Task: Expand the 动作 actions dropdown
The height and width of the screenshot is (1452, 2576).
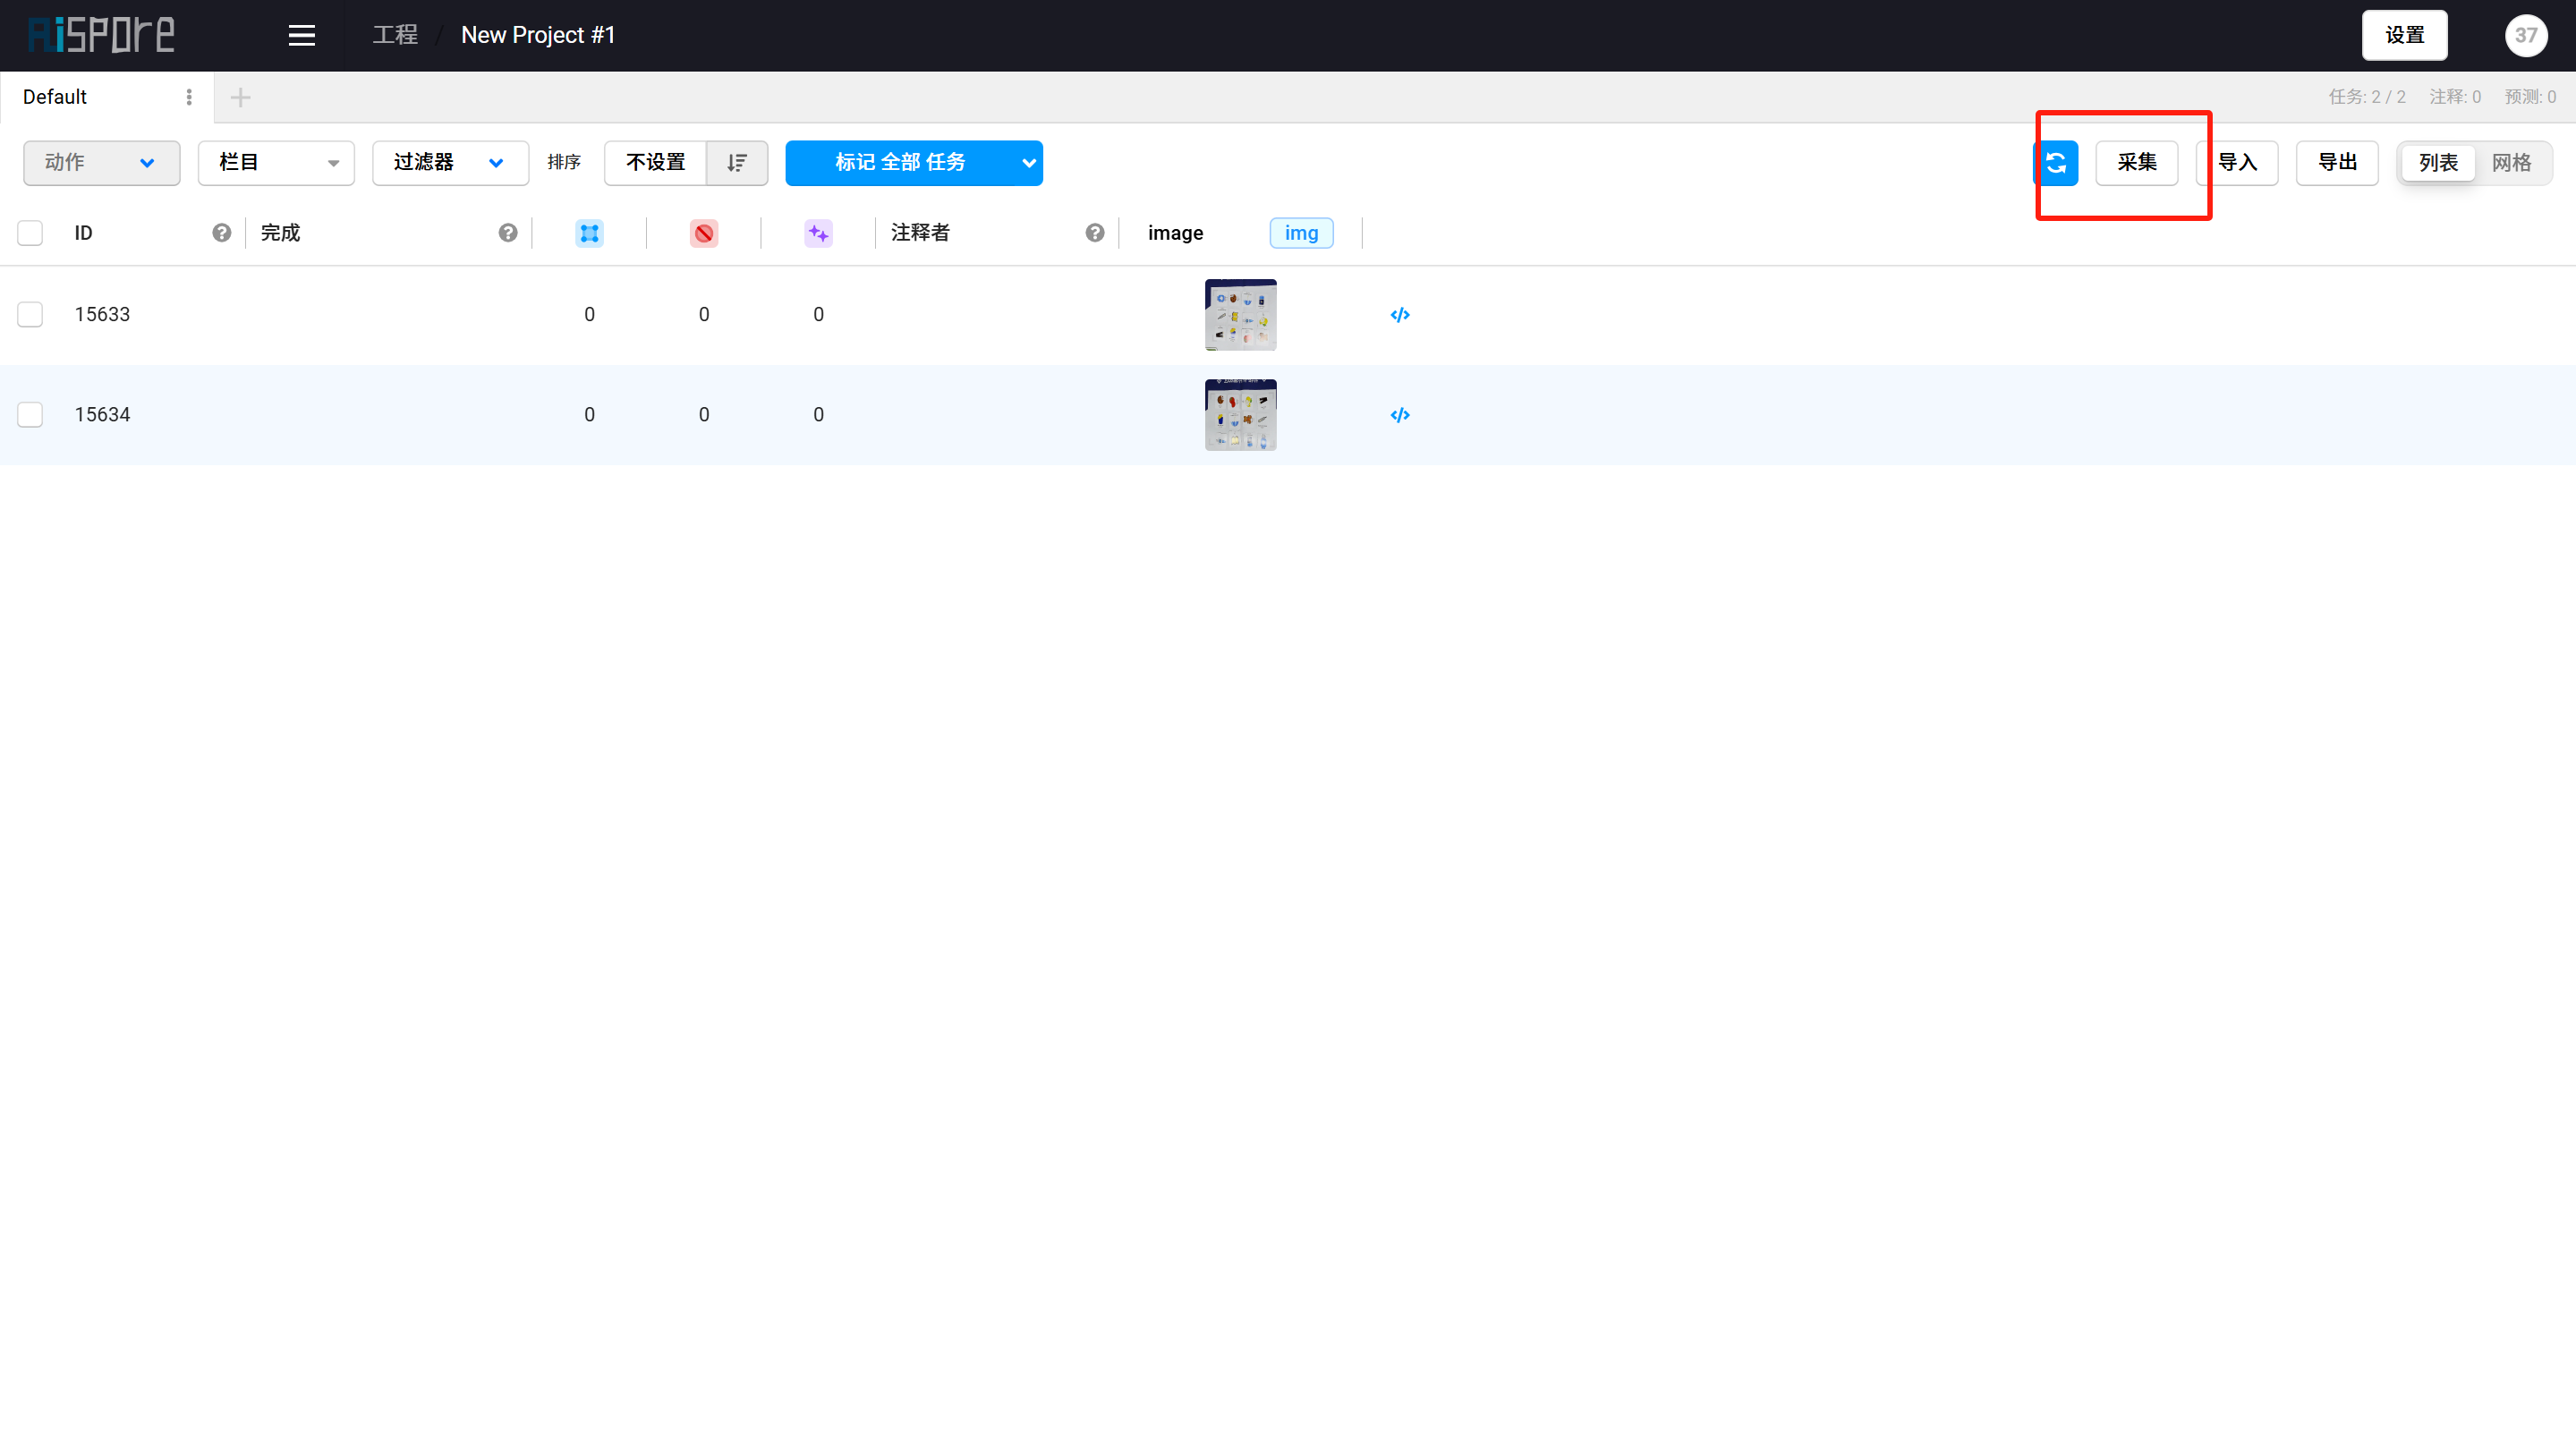Action: (x=101, y=163)
